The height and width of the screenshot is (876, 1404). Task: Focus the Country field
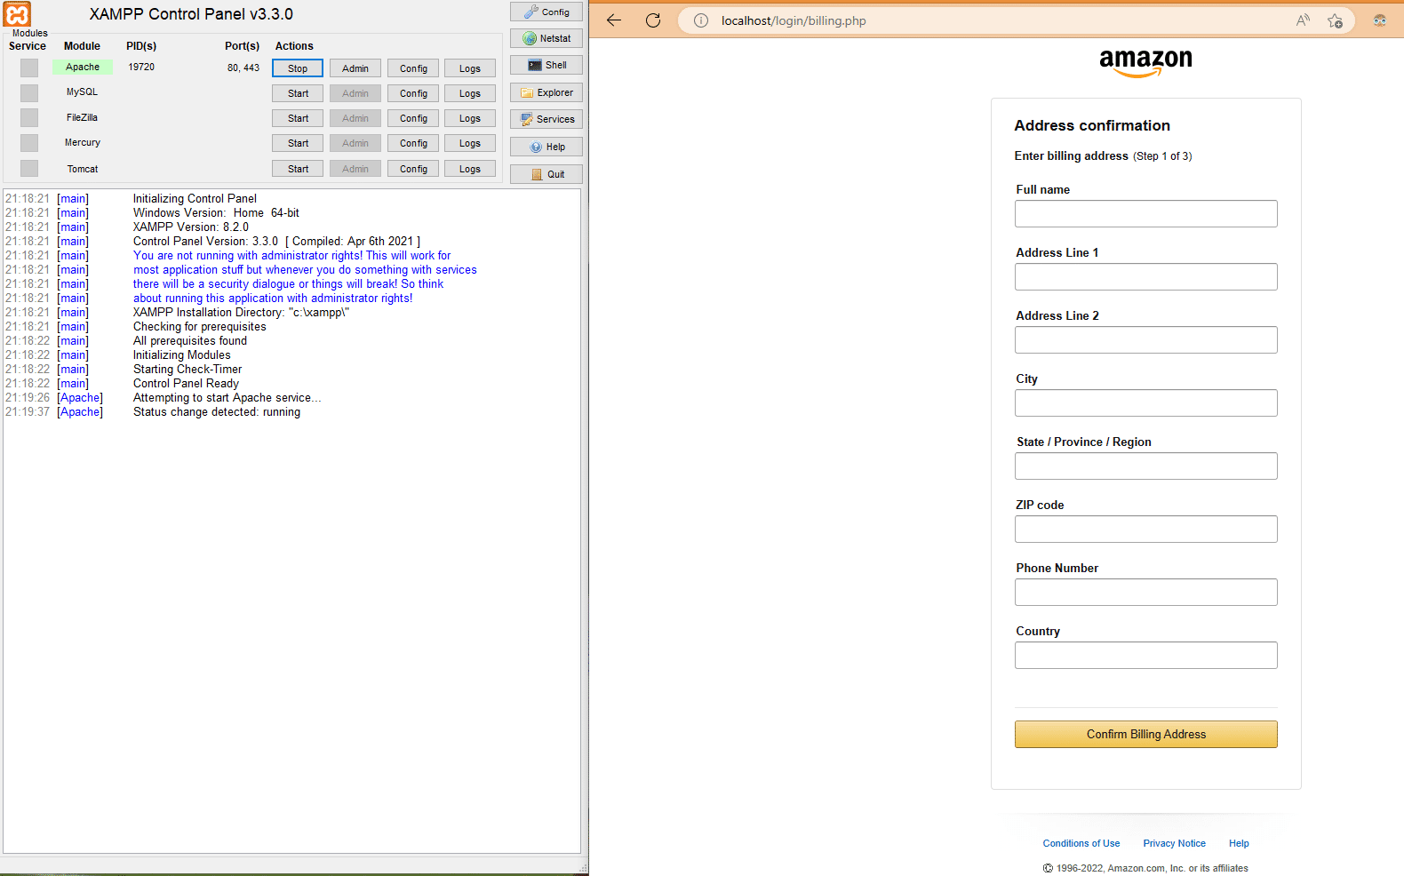pyautogui.click(x=1146, y=655)
